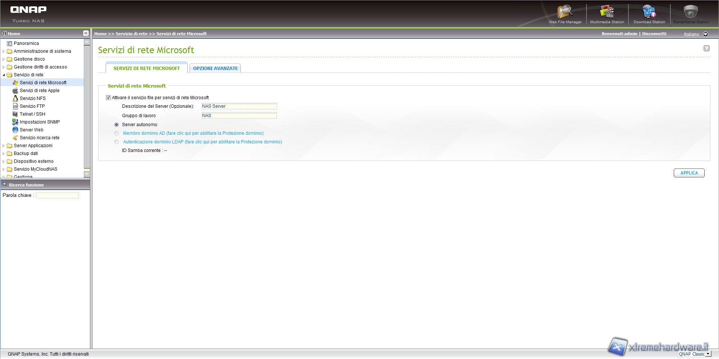Screen dimensions: 719x359
Task: Open Download Station icon
Action: (649, 13)
